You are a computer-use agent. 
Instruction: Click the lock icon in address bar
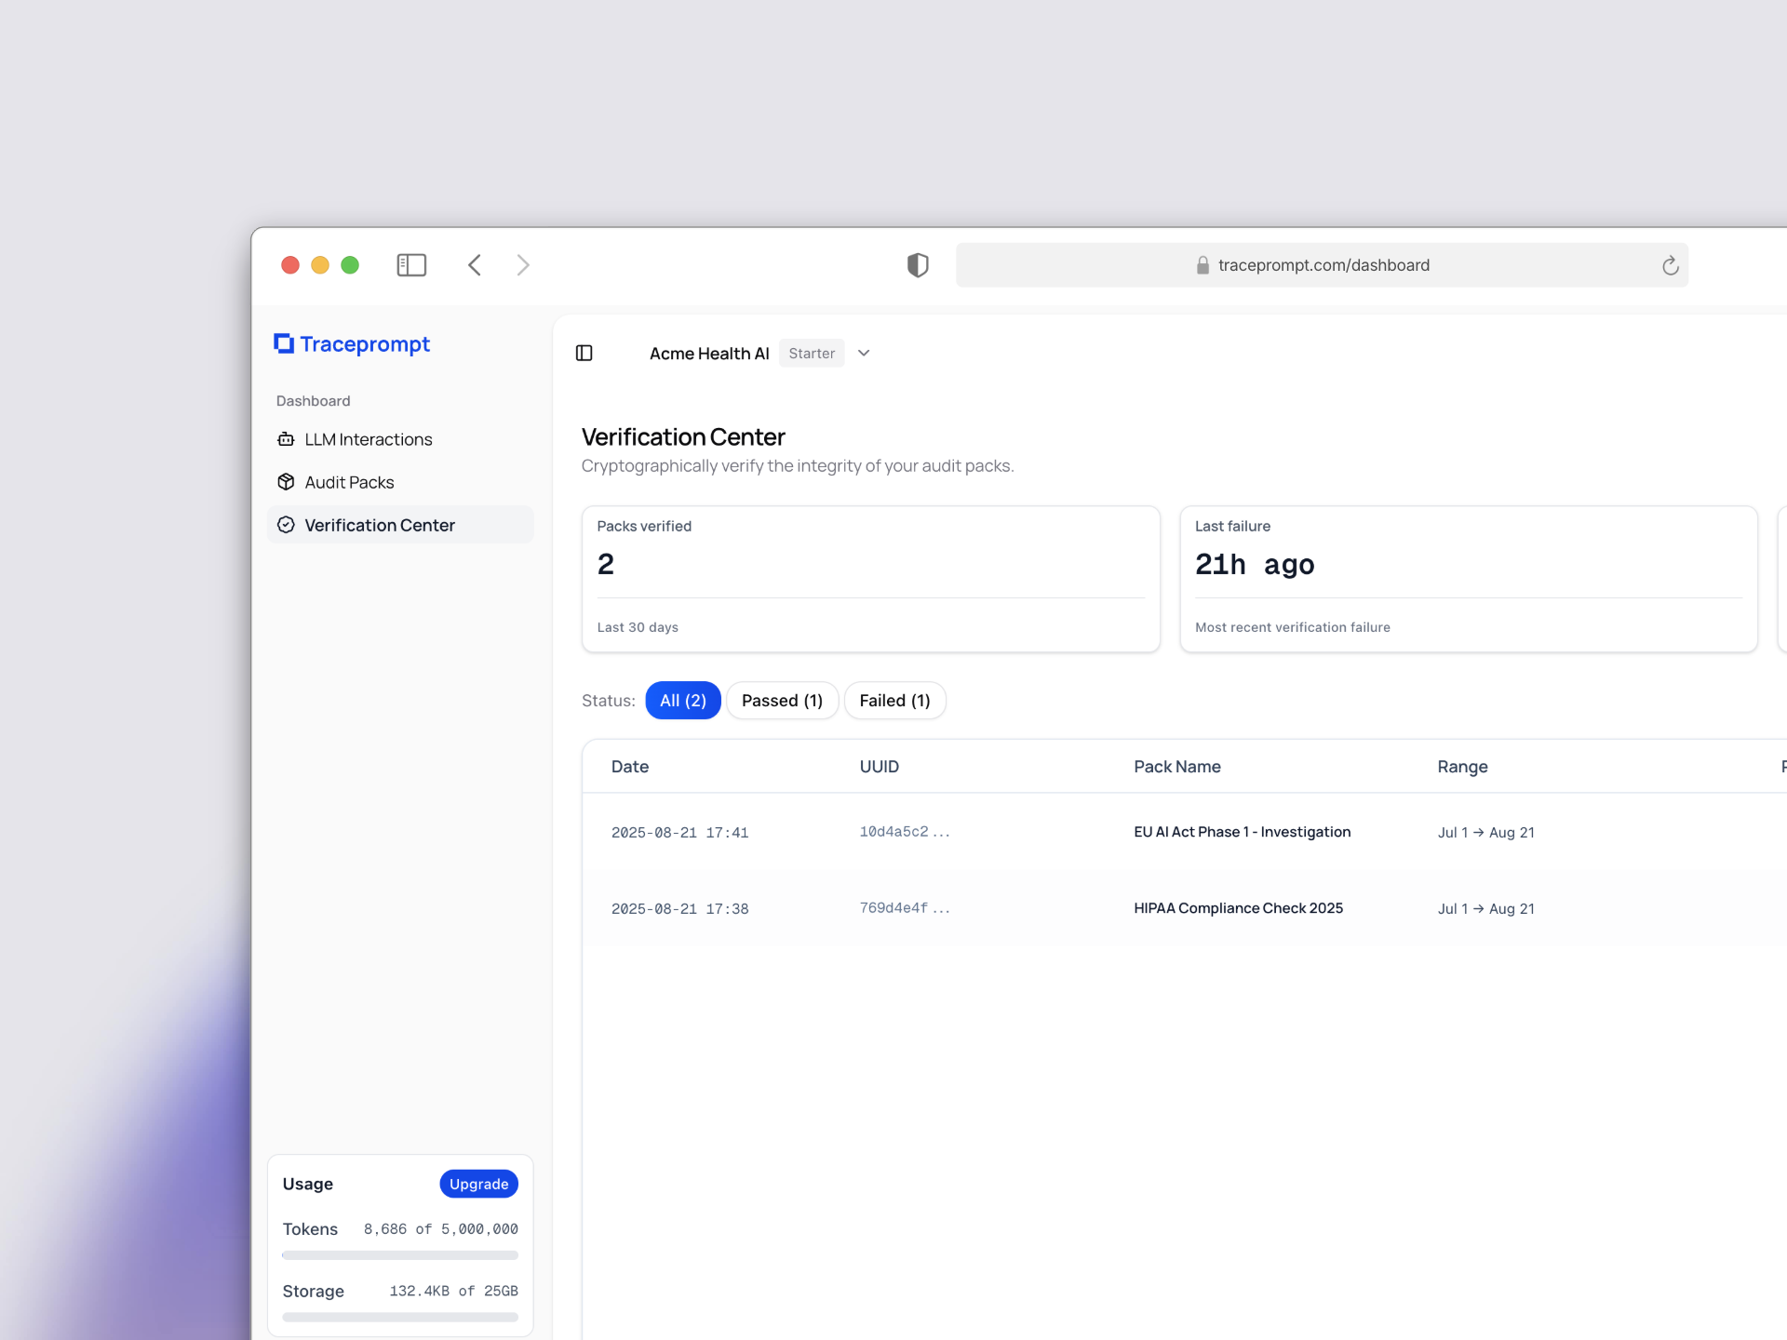coord(1203,265)
